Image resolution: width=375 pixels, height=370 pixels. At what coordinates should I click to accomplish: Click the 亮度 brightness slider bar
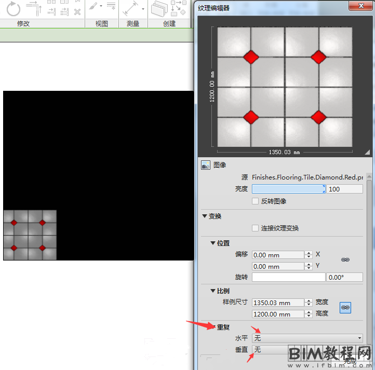[288, 189]
